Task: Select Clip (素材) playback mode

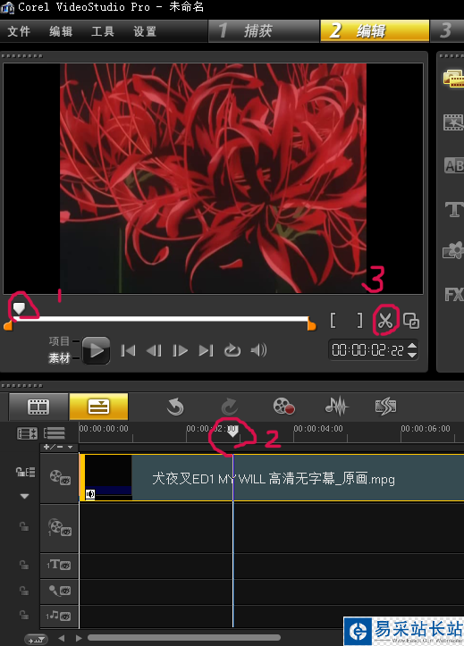Action: [59, 358]
